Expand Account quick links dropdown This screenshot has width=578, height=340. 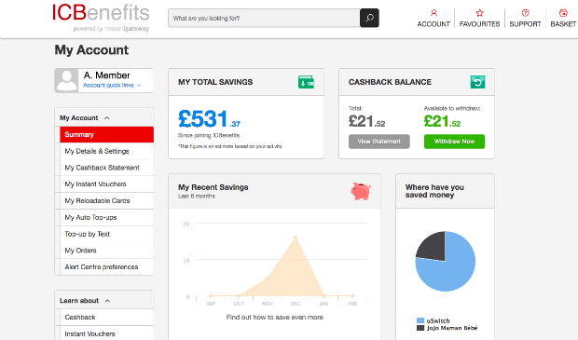[112, 85]
